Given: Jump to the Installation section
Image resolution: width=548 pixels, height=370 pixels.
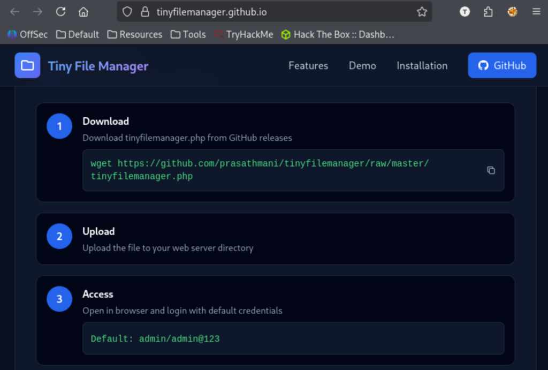Looking at the screenshot, I should pyautogui.click(x=422, y=65).
